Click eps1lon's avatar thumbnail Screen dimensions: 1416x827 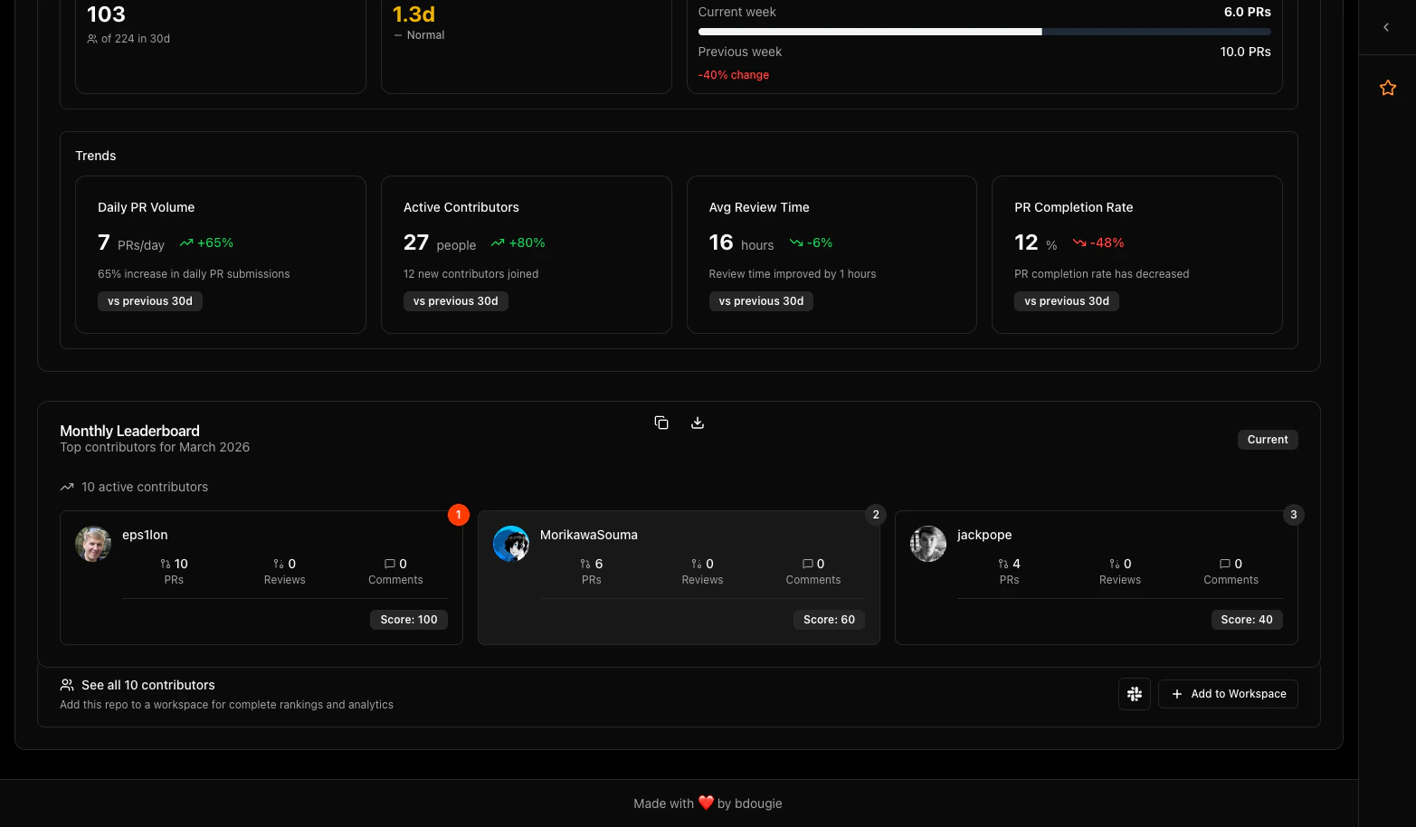pos(93,544)
